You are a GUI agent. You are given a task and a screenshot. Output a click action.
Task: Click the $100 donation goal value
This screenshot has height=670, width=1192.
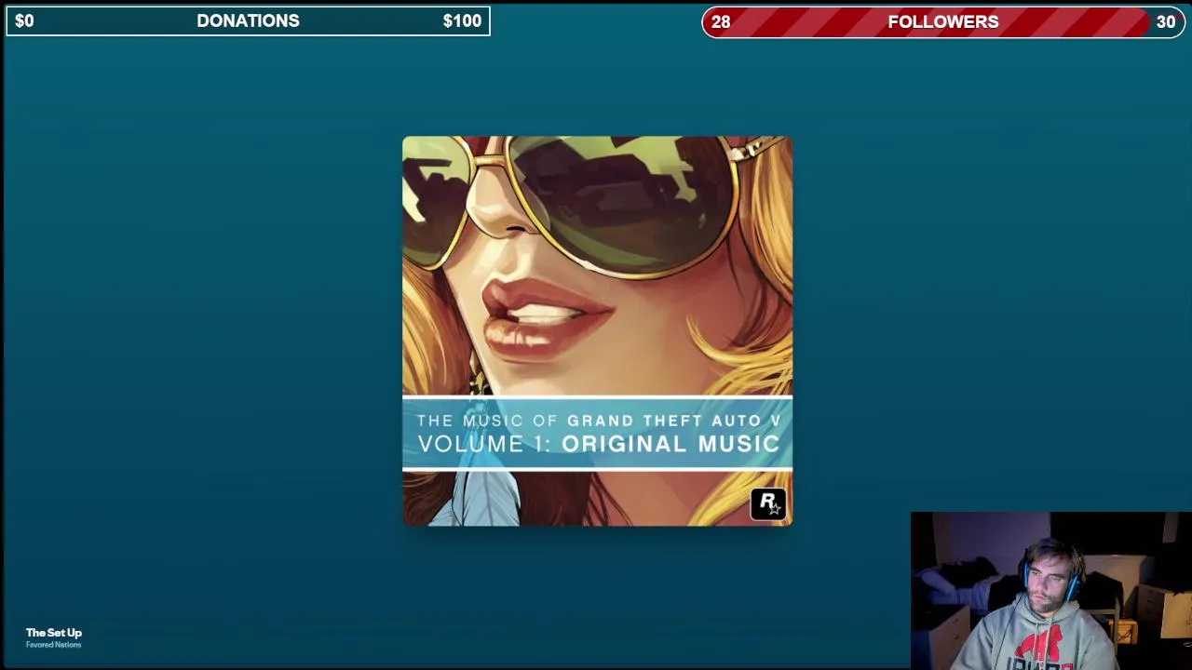coord(462,21)
